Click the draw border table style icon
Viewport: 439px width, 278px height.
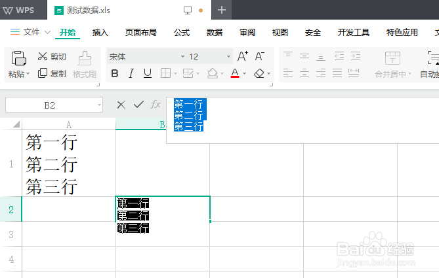(x=188, y=73)
